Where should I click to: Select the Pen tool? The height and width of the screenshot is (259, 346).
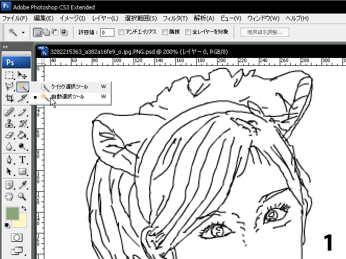pos(9,160)
